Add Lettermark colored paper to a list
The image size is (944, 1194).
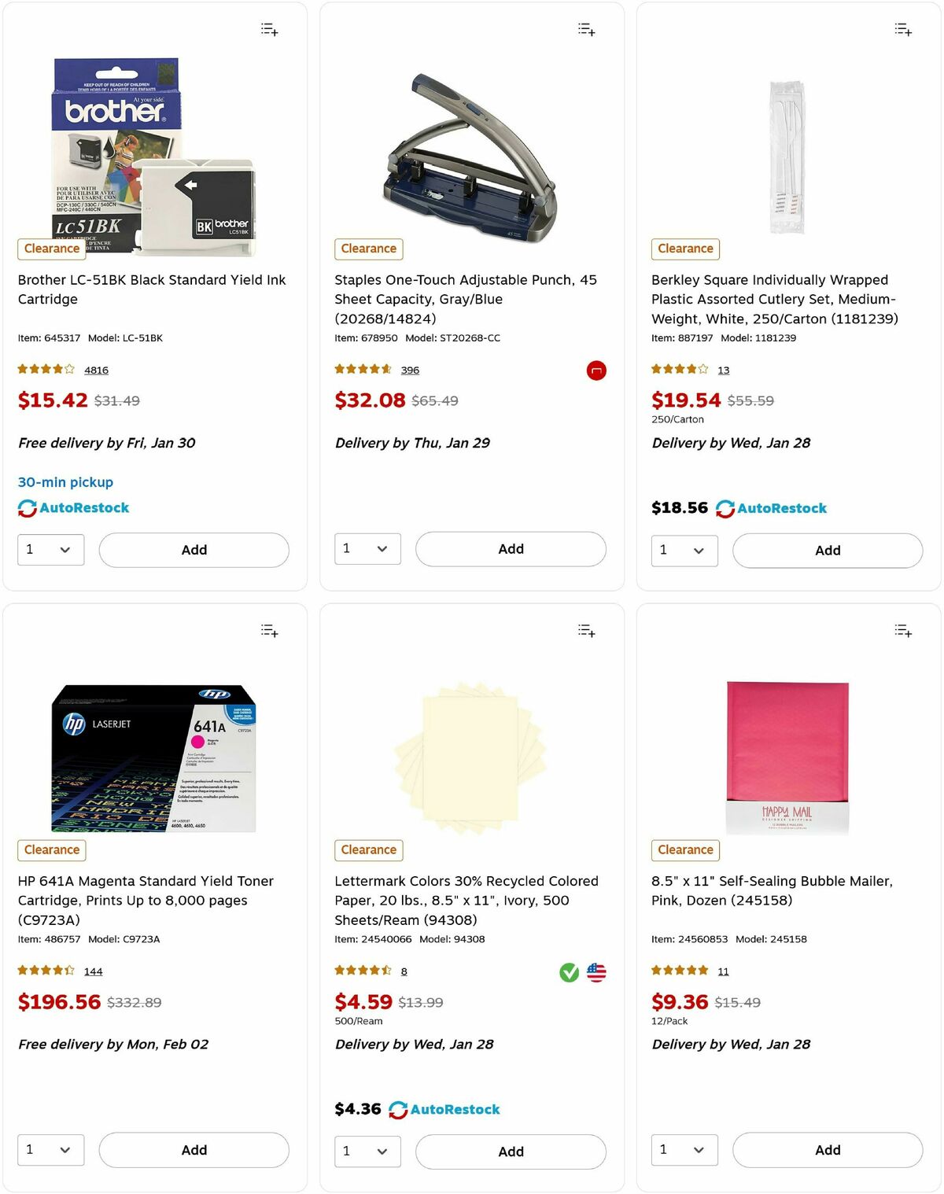click(585, 630)
